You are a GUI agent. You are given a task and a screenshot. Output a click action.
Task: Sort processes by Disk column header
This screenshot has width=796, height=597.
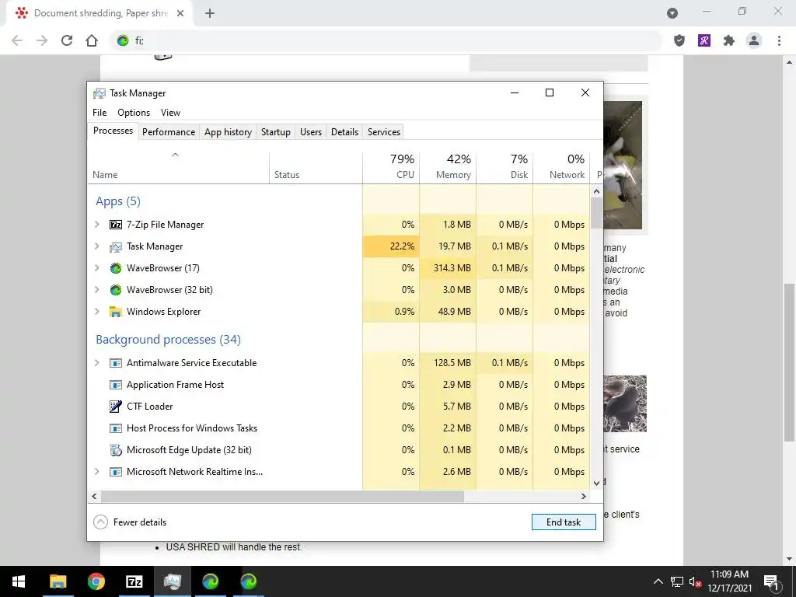point(504,168)
